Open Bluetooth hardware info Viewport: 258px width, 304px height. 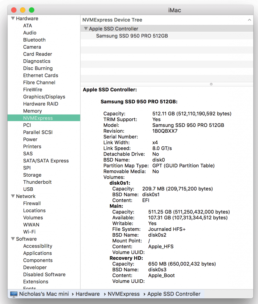pos(34,40)
